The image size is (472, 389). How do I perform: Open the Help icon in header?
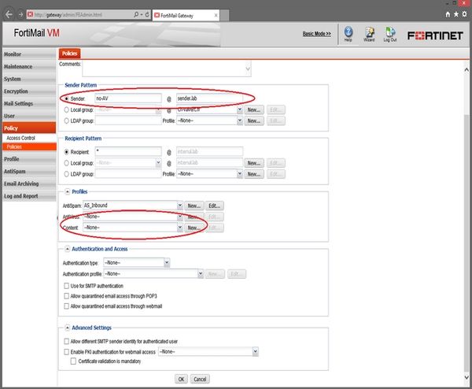pyautogui.click(x=348, y=34)
